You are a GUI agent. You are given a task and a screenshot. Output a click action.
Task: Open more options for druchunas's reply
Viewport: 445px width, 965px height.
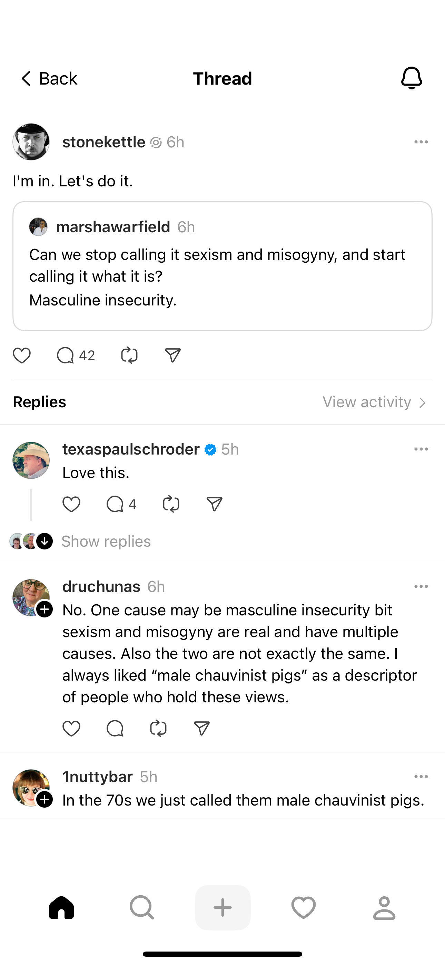421,587
